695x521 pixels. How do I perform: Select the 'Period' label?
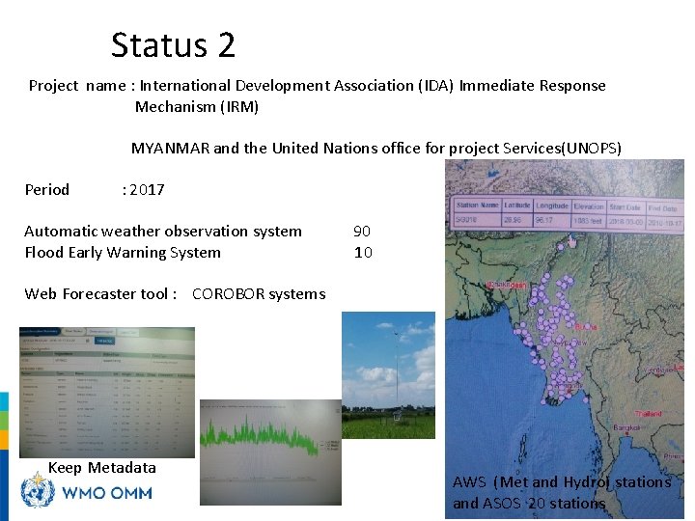pyautogui.click(x=47, y=190)
